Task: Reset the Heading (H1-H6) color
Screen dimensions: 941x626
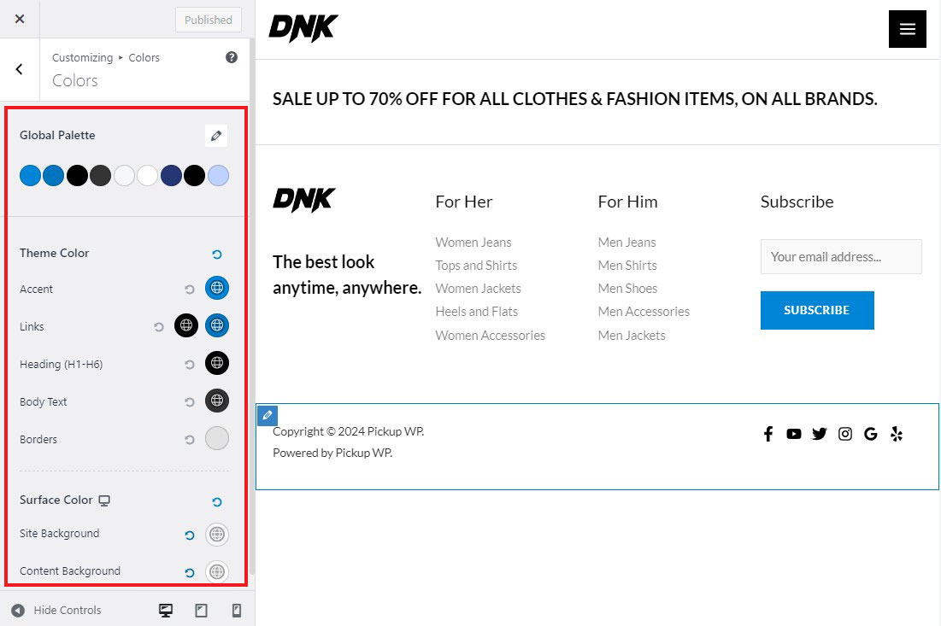Action: click(190, 365)
